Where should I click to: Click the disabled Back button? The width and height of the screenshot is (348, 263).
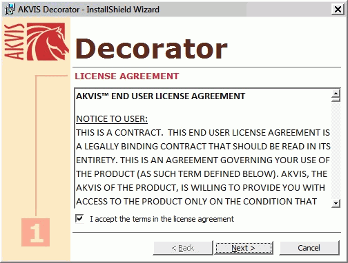pyautogui.click(x=183, y=248)
